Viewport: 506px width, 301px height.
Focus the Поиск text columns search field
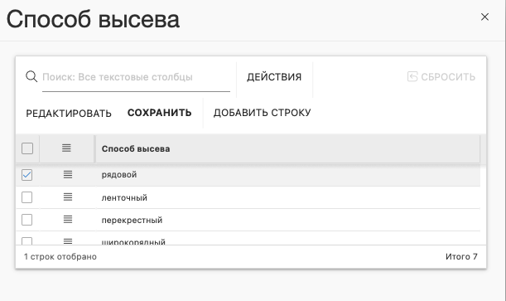tap(136, 77)
